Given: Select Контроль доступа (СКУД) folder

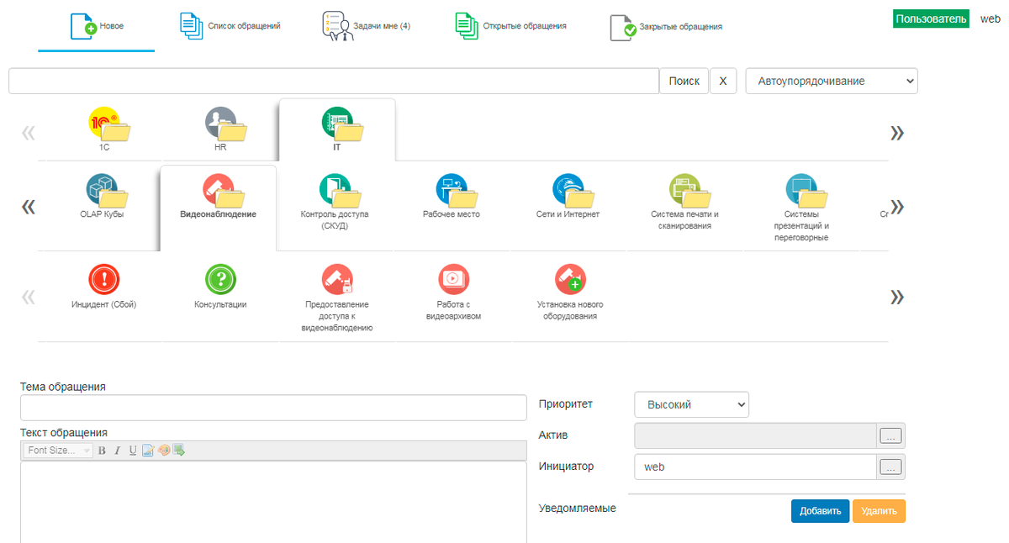Looking at the screenshot, I should [335, 202].
